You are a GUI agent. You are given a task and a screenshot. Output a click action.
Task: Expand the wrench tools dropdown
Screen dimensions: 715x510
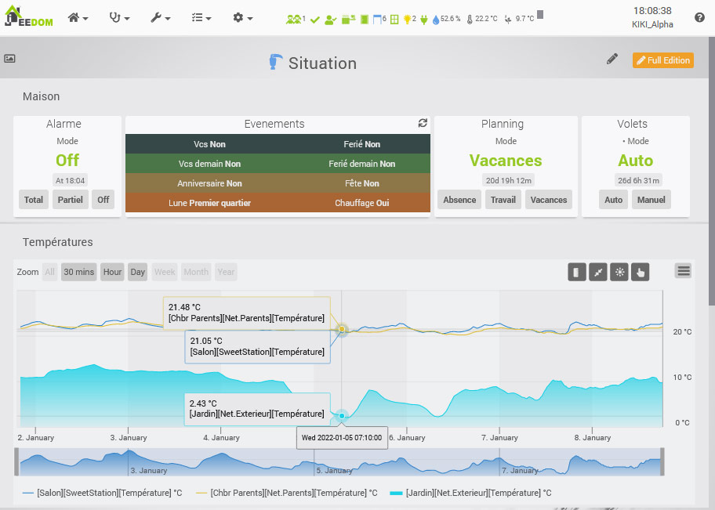161,17
